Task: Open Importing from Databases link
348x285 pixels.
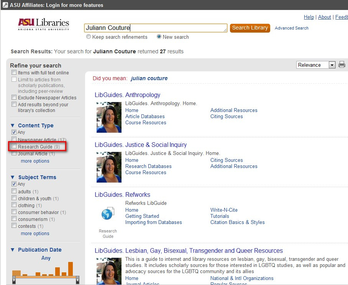Action: point(153,222)
